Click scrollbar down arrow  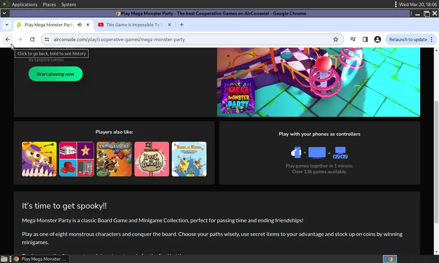click(436, 252)
